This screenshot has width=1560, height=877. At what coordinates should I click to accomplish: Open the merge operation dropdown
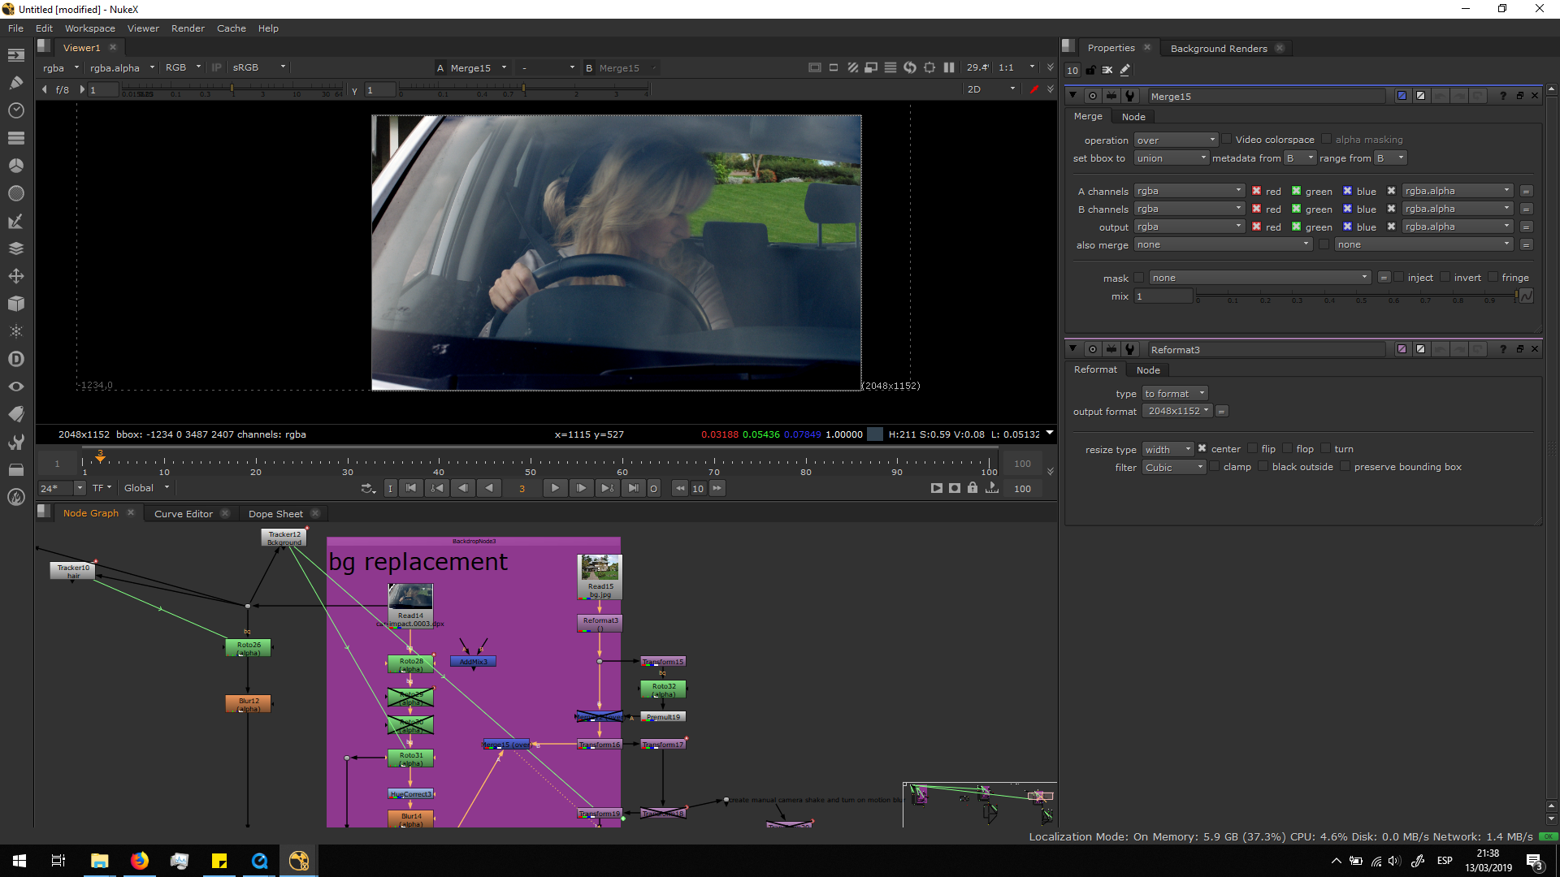pos(1175,140)
